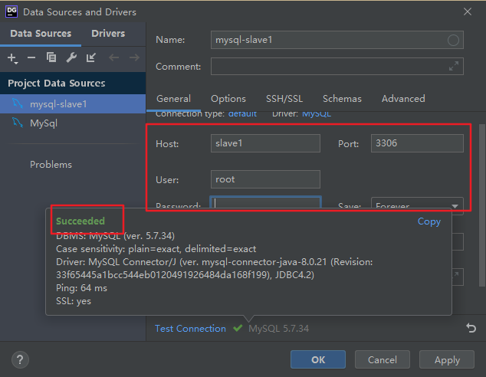
Task: Click the 'SSL: yes' line
Action: pyautogui.click(x=74, y=301)
